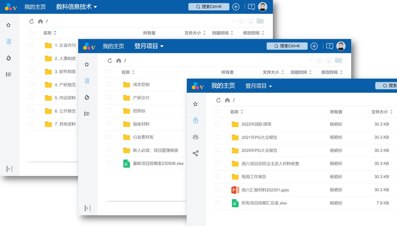
Task: Check the box for 2022年团队绩效 folder
Action: (218, 124)
